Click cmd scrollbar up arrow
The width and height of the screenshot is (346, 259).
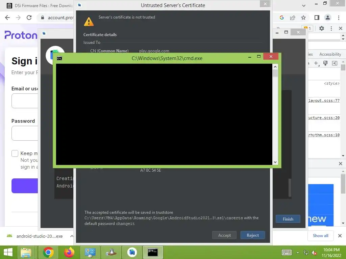(275, 67)
